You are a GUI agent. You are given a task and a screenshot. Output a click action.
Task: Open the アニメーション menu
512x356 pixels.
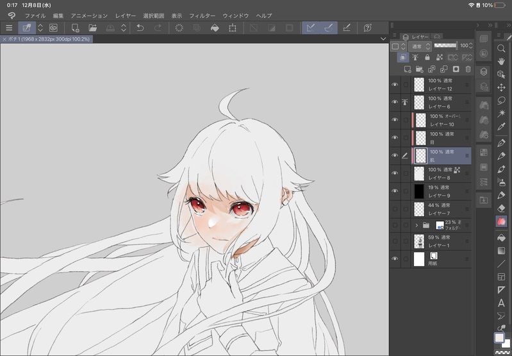[89, 15]
